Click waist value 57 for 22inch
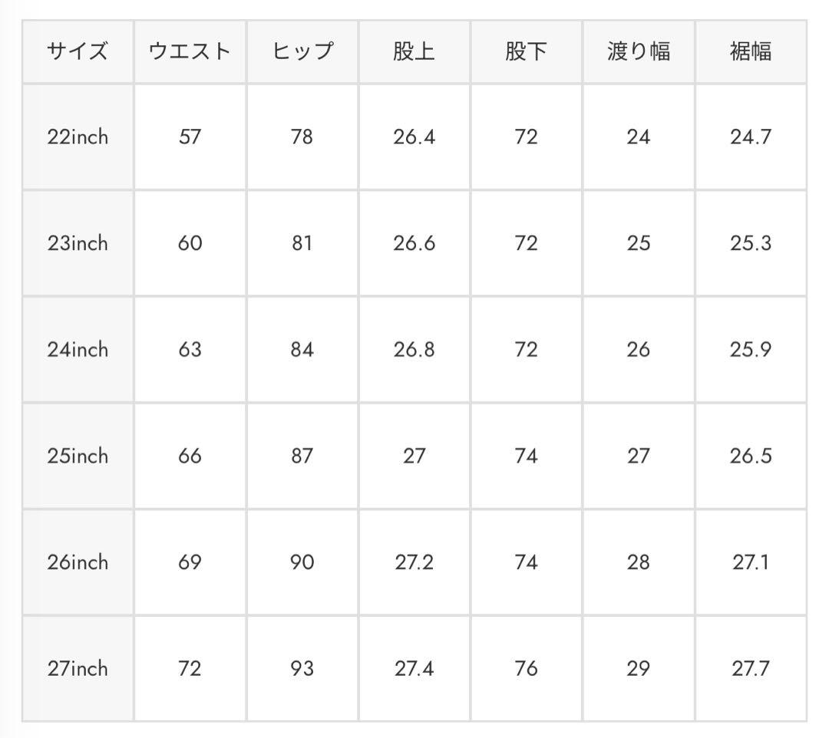829x738 pixels. pyautogui.click(x=190, y=137)
